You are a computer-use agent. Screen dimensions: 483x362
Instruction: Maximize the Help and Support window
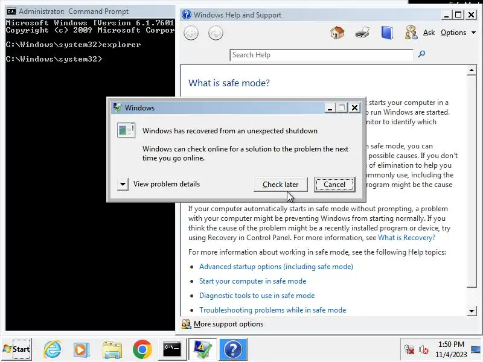[458, 14]
